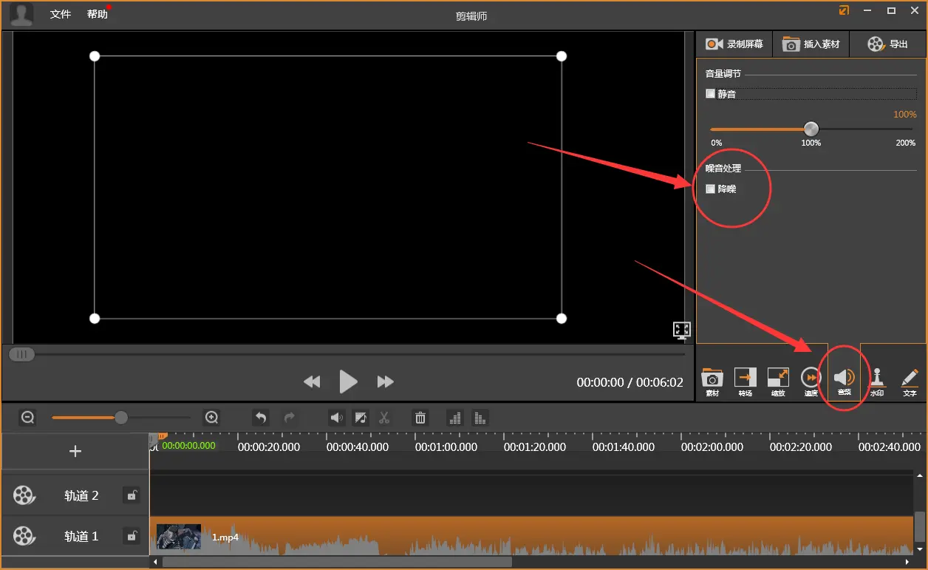Click the 导出 export button
Screen dimensions: 928x570
coord(887,44)
